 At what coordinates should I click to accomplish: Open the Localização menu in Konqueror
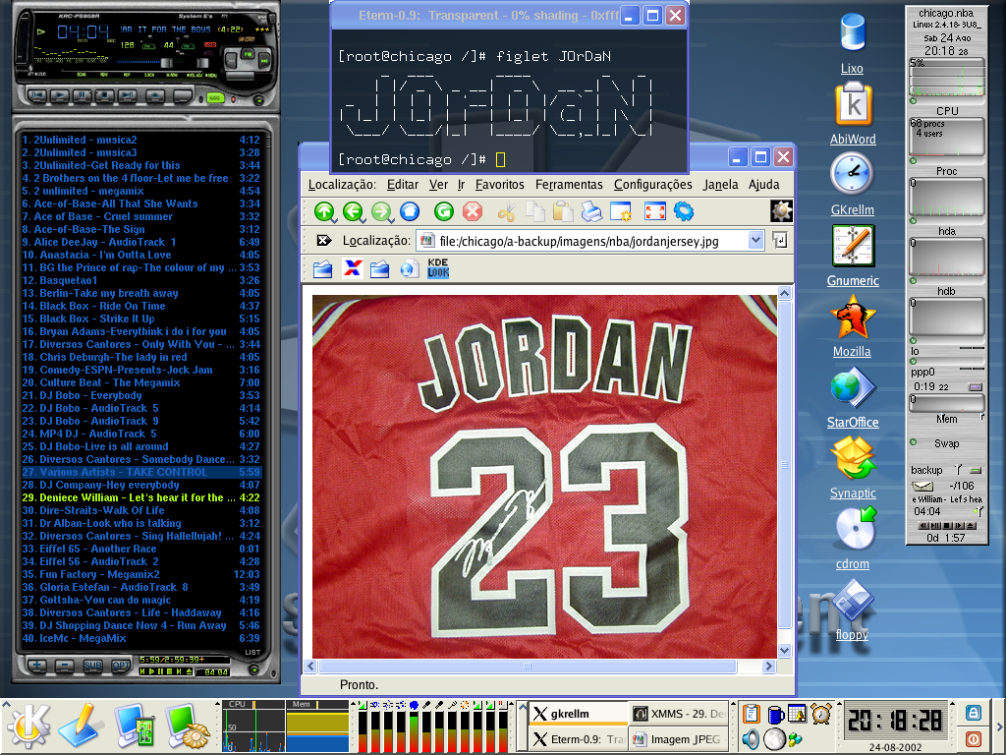point(341,185)
